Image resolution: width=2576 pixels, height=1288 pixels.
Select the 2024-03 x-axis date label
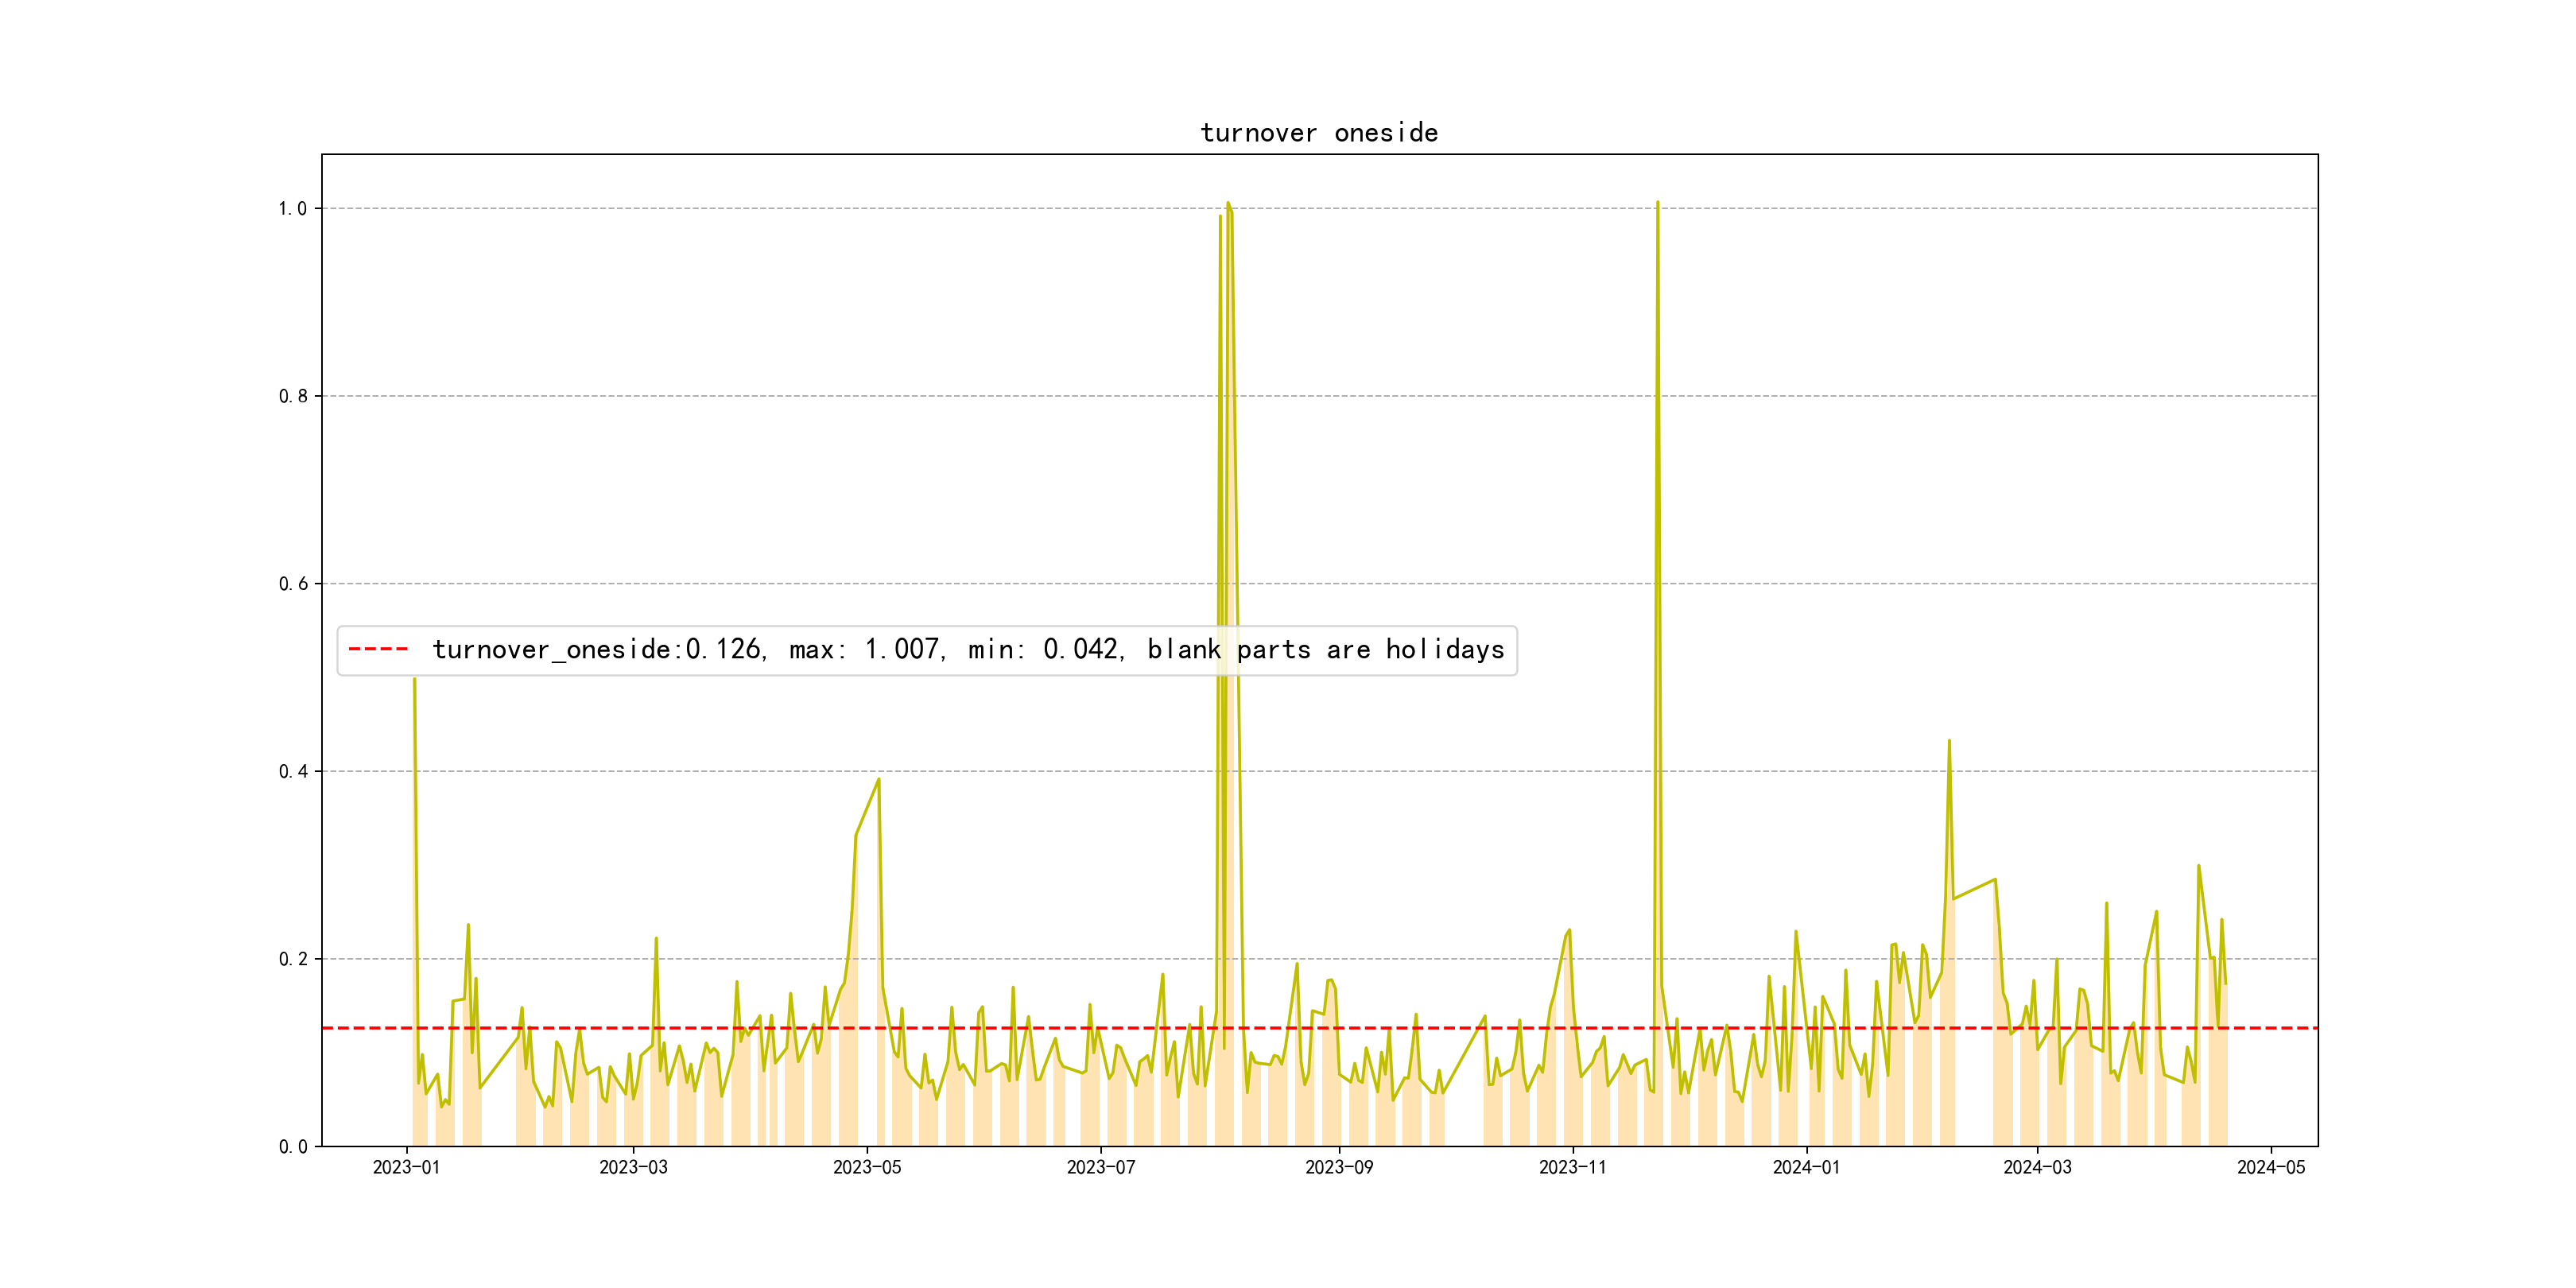pyautogui.click(x=2037, y=1167)
